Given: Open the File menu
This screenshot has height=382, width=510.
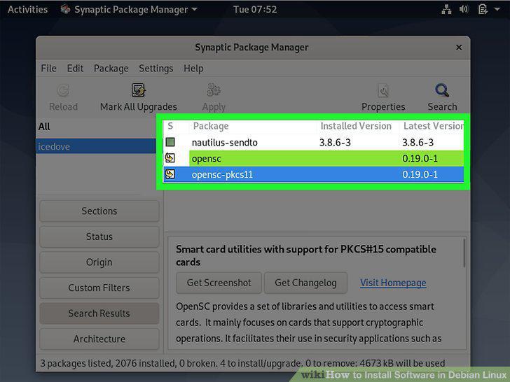Looking at the screenshot, I should tap(48, 69).
